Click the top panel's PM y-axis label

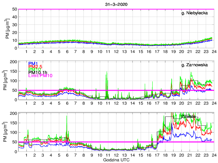click(x=7, y=29)
